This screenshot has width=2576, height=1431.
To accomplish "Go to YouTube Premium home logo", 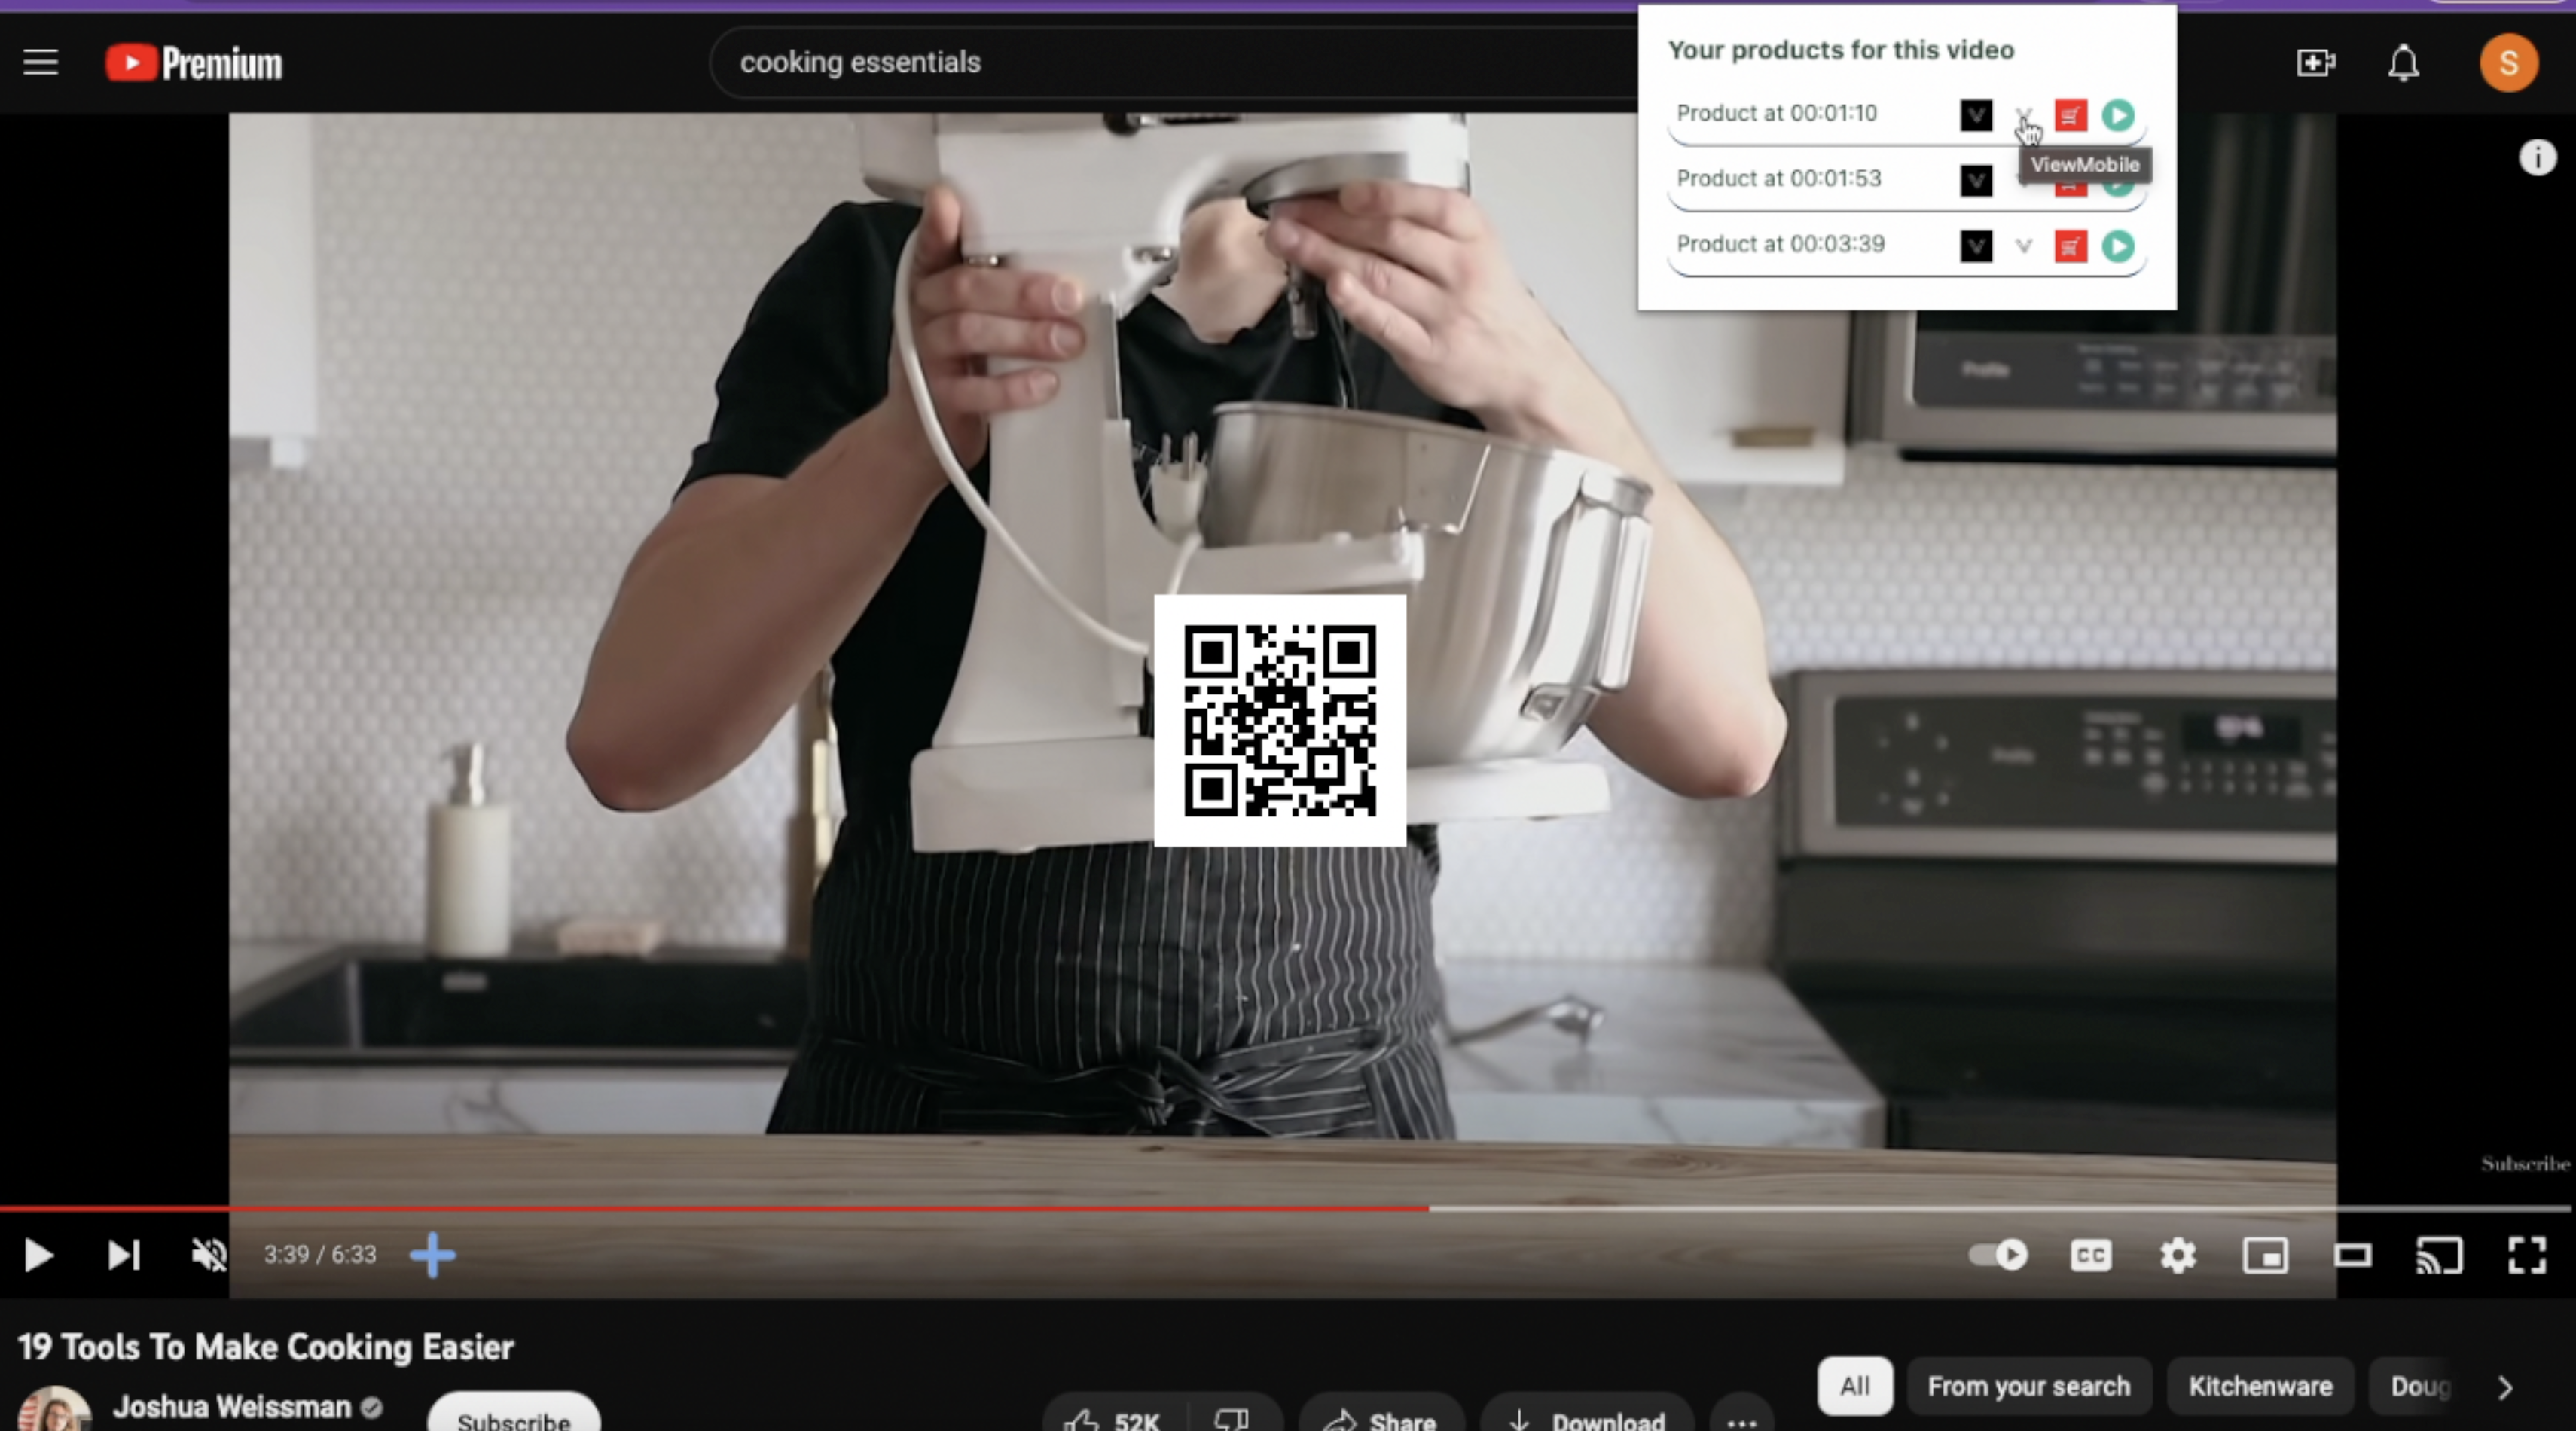I will [194, 63].
